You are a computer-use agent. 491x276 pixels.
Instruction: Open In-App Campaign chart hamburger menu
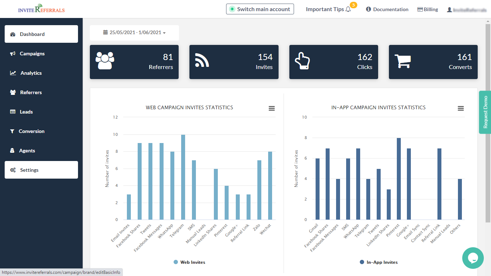coord(460,108)
